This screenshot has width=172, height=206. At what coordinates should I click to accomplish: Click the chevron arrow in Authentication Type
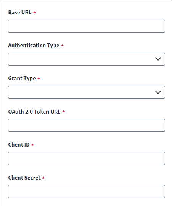(158, 59)
